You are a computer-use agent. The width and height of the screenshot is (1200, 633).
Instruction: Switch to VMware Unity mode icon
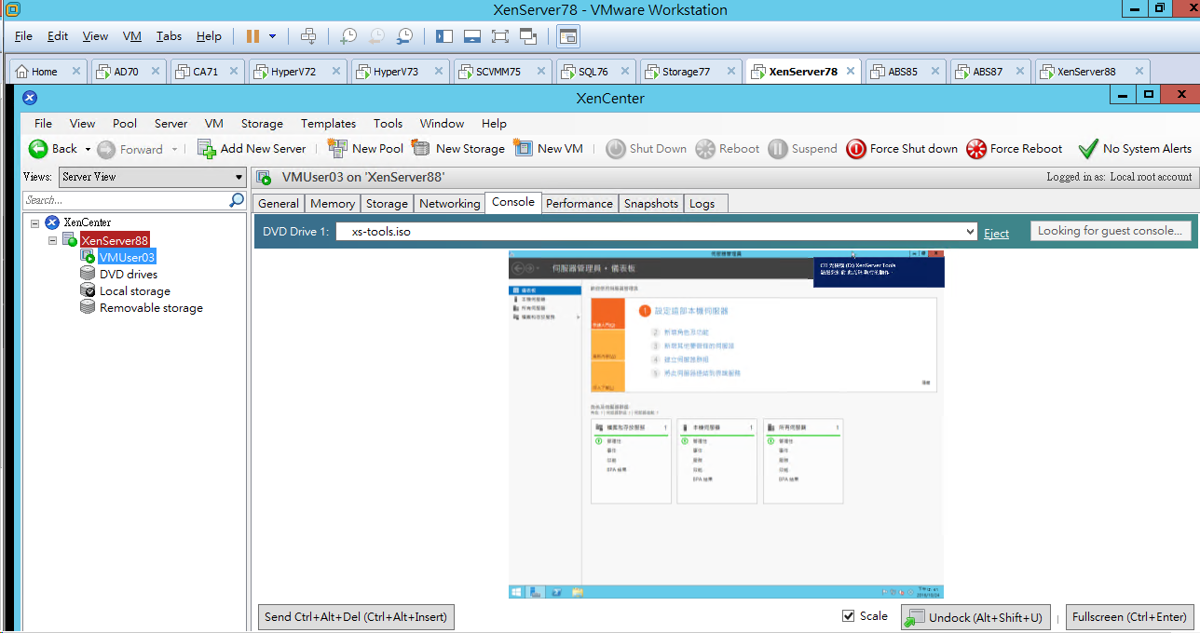(528, 36)
